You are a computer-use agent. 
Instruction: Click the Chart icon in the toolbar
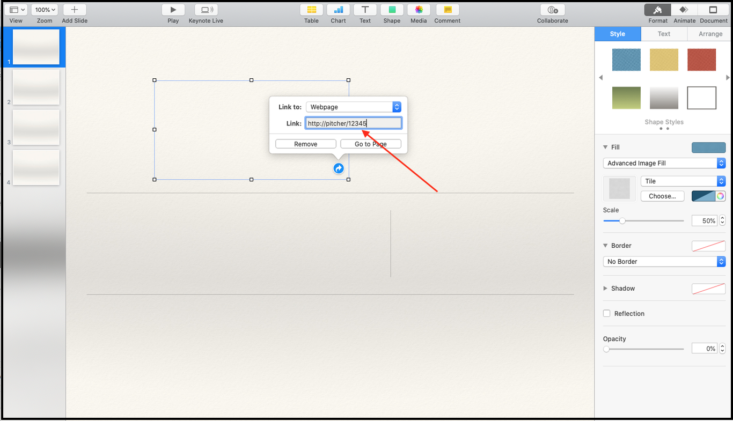coord(338,10)
